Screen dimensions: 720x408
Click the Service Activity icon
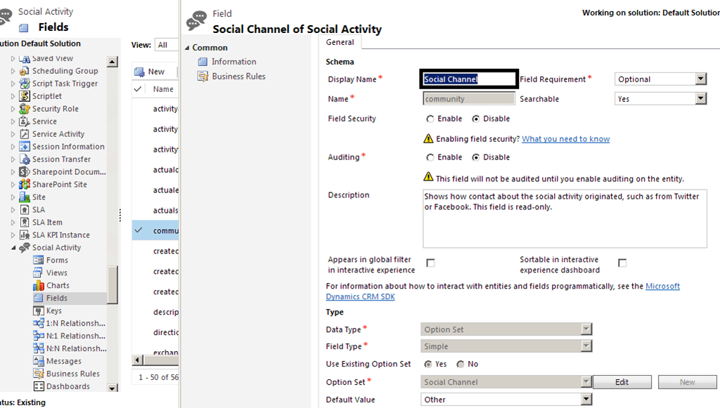(25, 134)
